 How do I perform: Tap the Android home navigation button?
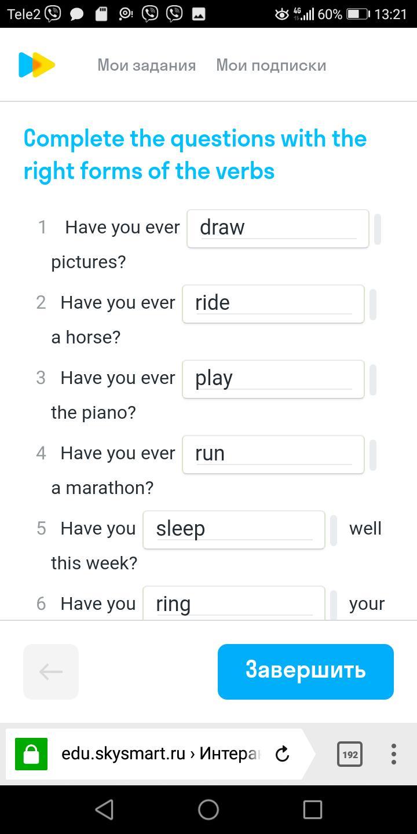point(209,810)
